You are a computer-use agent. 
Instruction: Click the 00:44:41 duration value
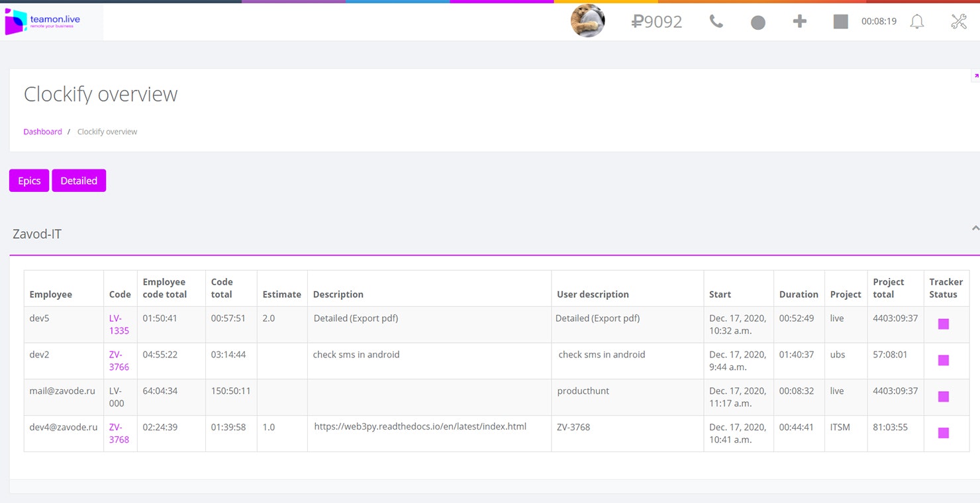click(x=797, y=428)
